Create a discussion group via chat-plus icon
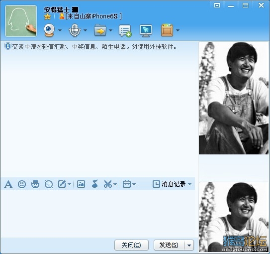270x254 pixels. point(125,31)
